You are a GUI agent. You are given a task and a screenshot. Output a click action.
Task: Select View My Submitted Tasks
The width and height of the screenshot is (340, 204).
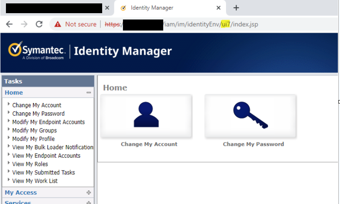click(43, 173)
